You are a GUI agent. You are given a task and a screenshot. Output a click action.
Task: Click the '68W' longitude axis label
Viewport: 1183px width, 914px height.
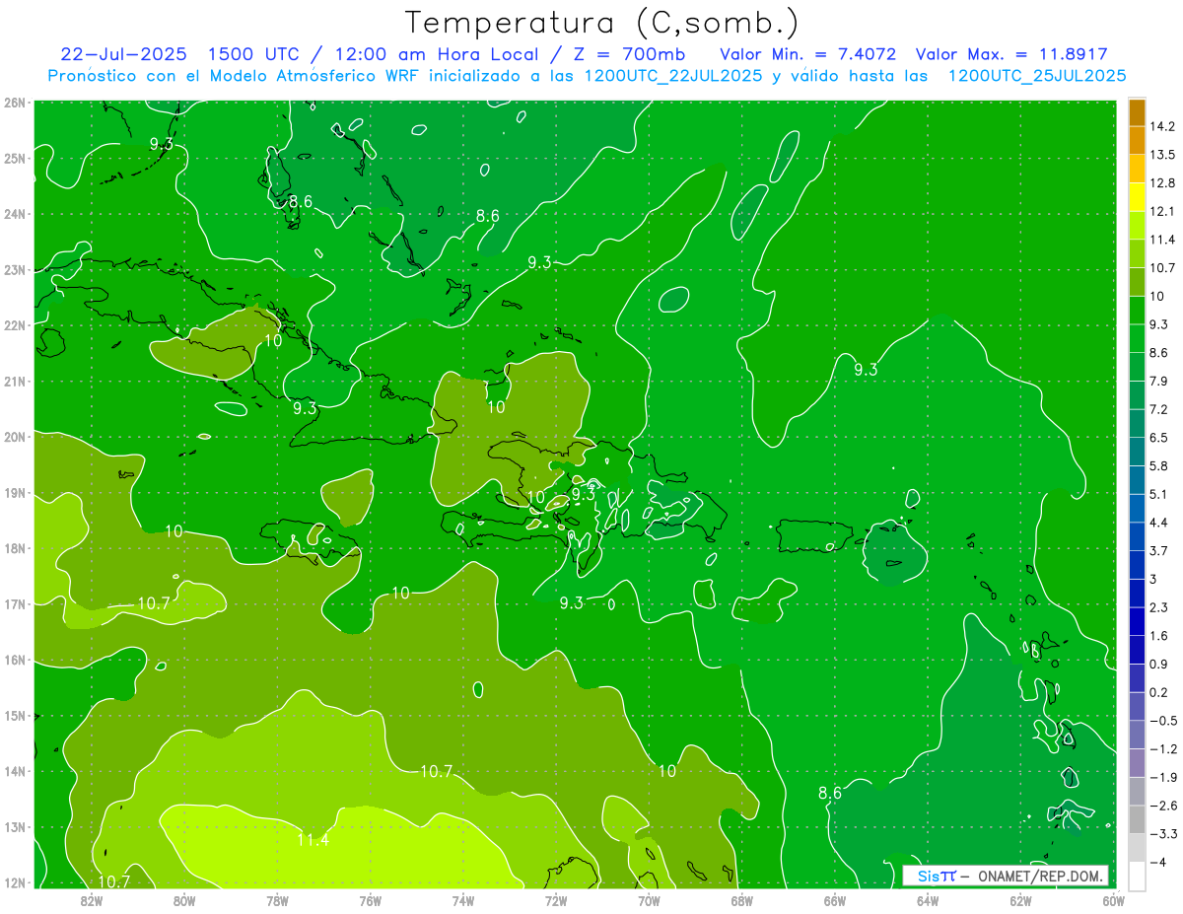tap(742, 899)
